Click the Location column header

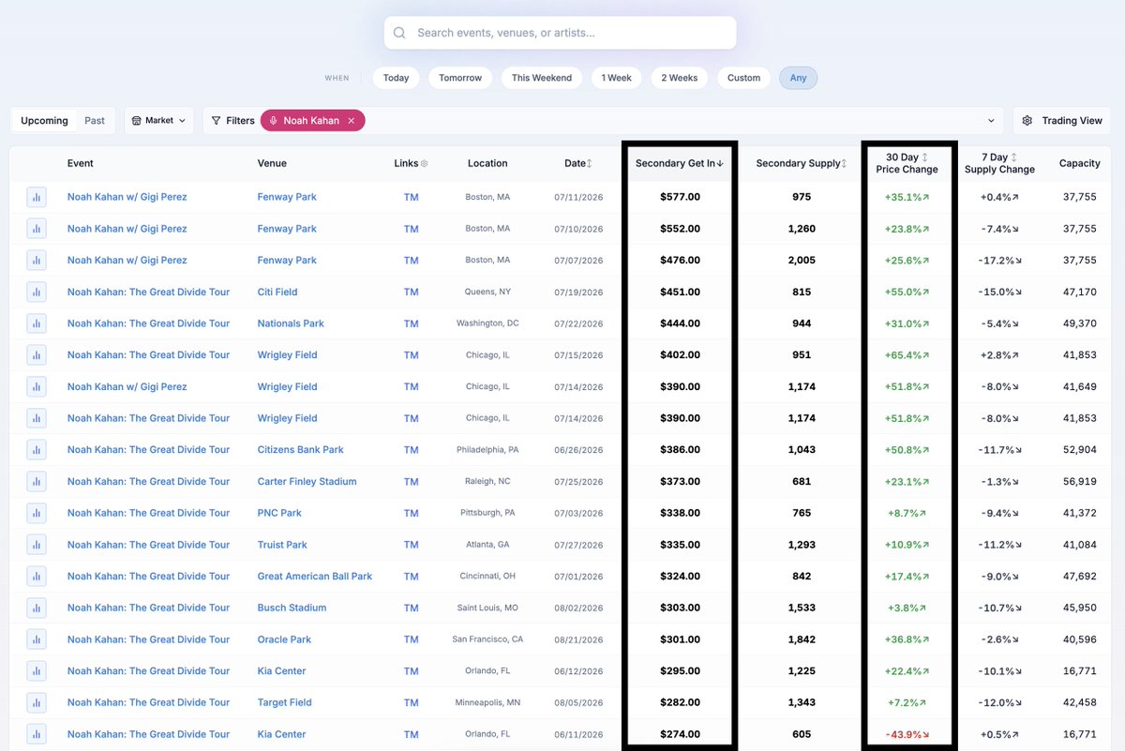487,163
